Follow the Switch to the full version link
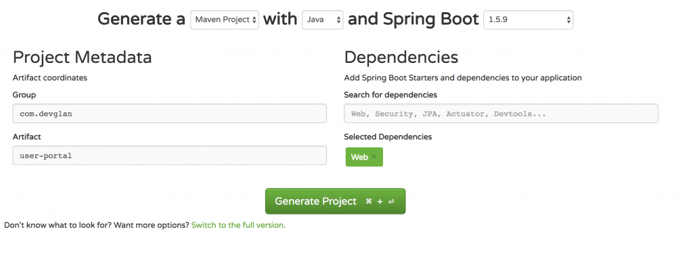Image resolution: width=693 pixels, height=255 pixels. 239,225
